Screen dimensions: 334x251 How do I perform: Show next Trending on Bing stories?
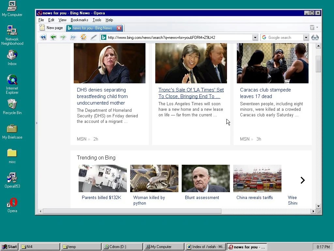coord(302,180)
